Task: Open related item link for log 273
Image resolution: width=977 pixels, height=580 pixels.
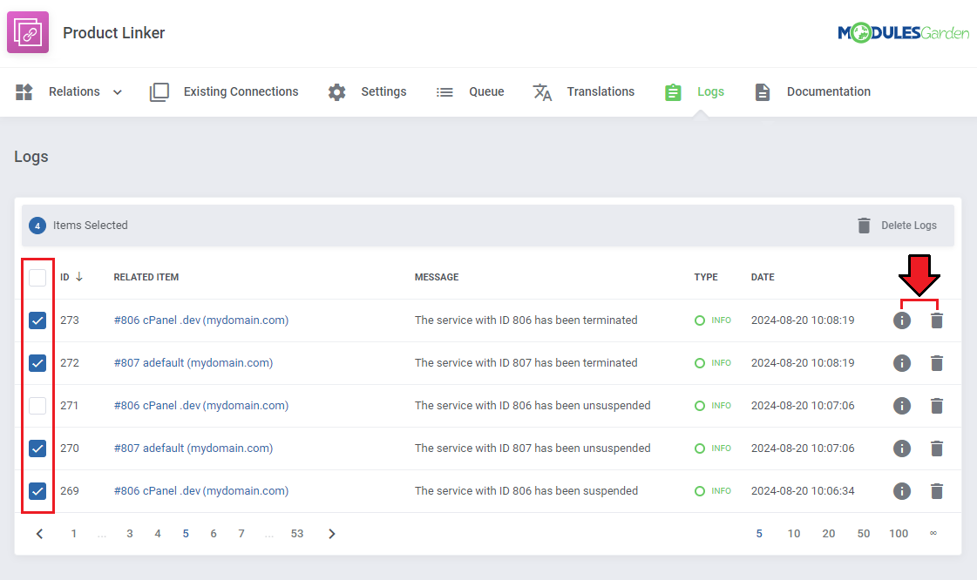Action: tap(200, 320)
